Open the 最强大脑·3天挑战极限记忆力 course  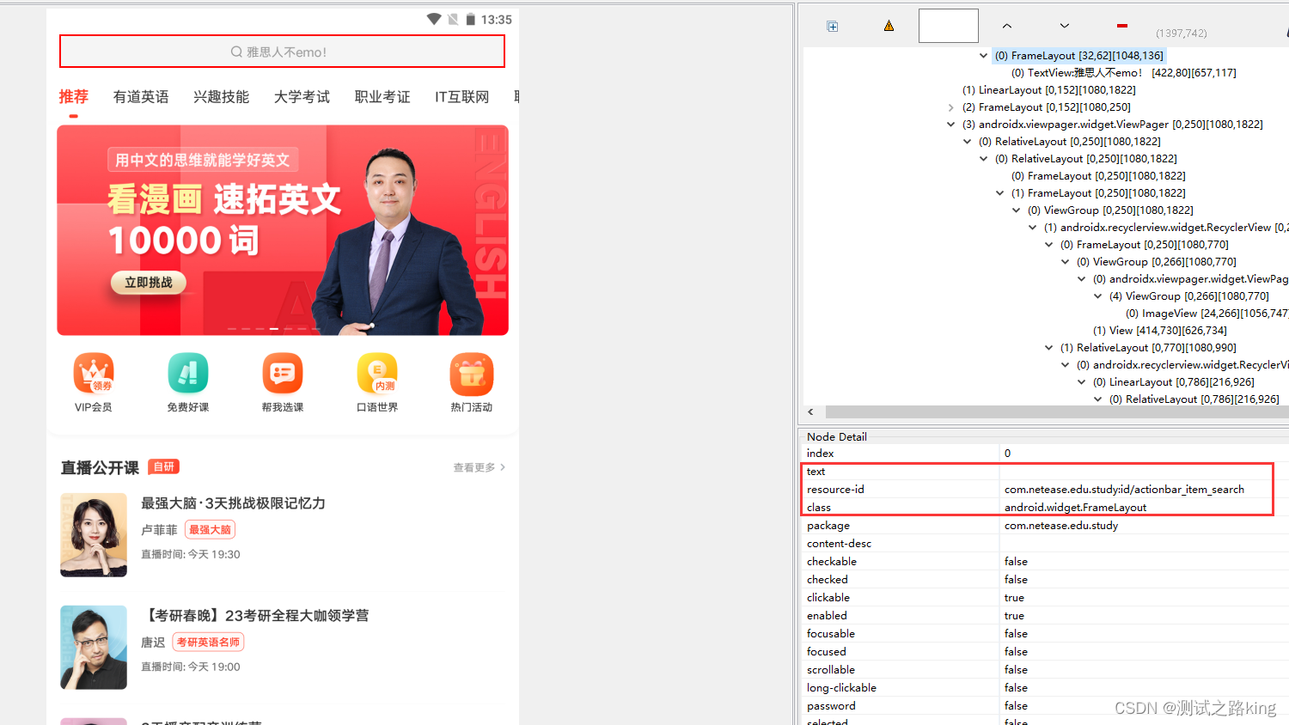(x=234, y=503)
